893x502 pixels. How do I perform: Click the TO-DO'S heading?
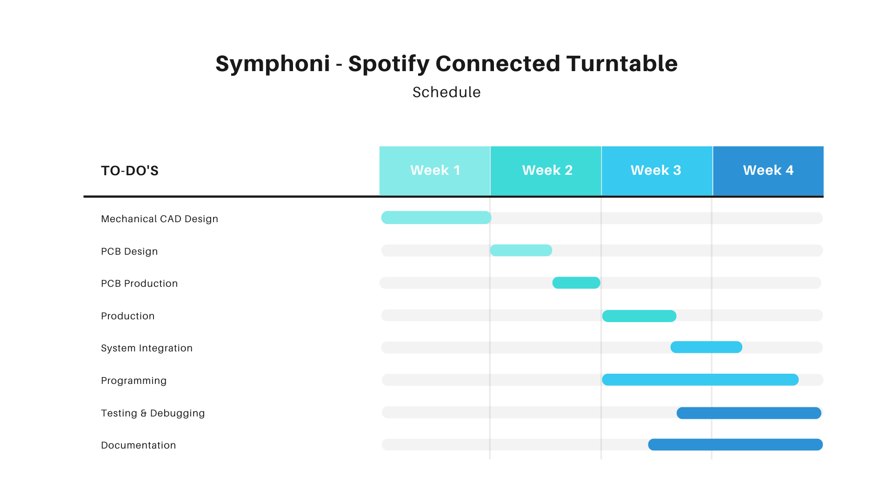(x=130, y=171)
